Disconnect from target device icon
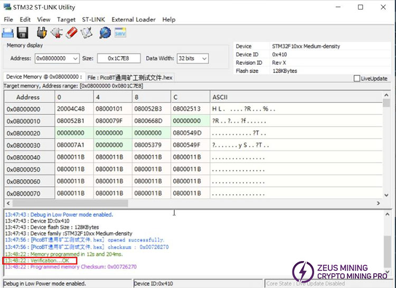 56,33
